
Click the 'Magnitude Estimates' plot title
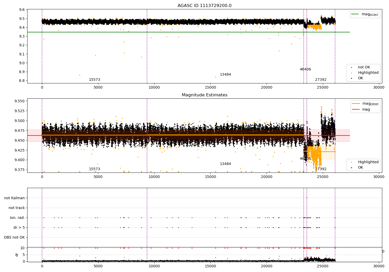(204, 95)
